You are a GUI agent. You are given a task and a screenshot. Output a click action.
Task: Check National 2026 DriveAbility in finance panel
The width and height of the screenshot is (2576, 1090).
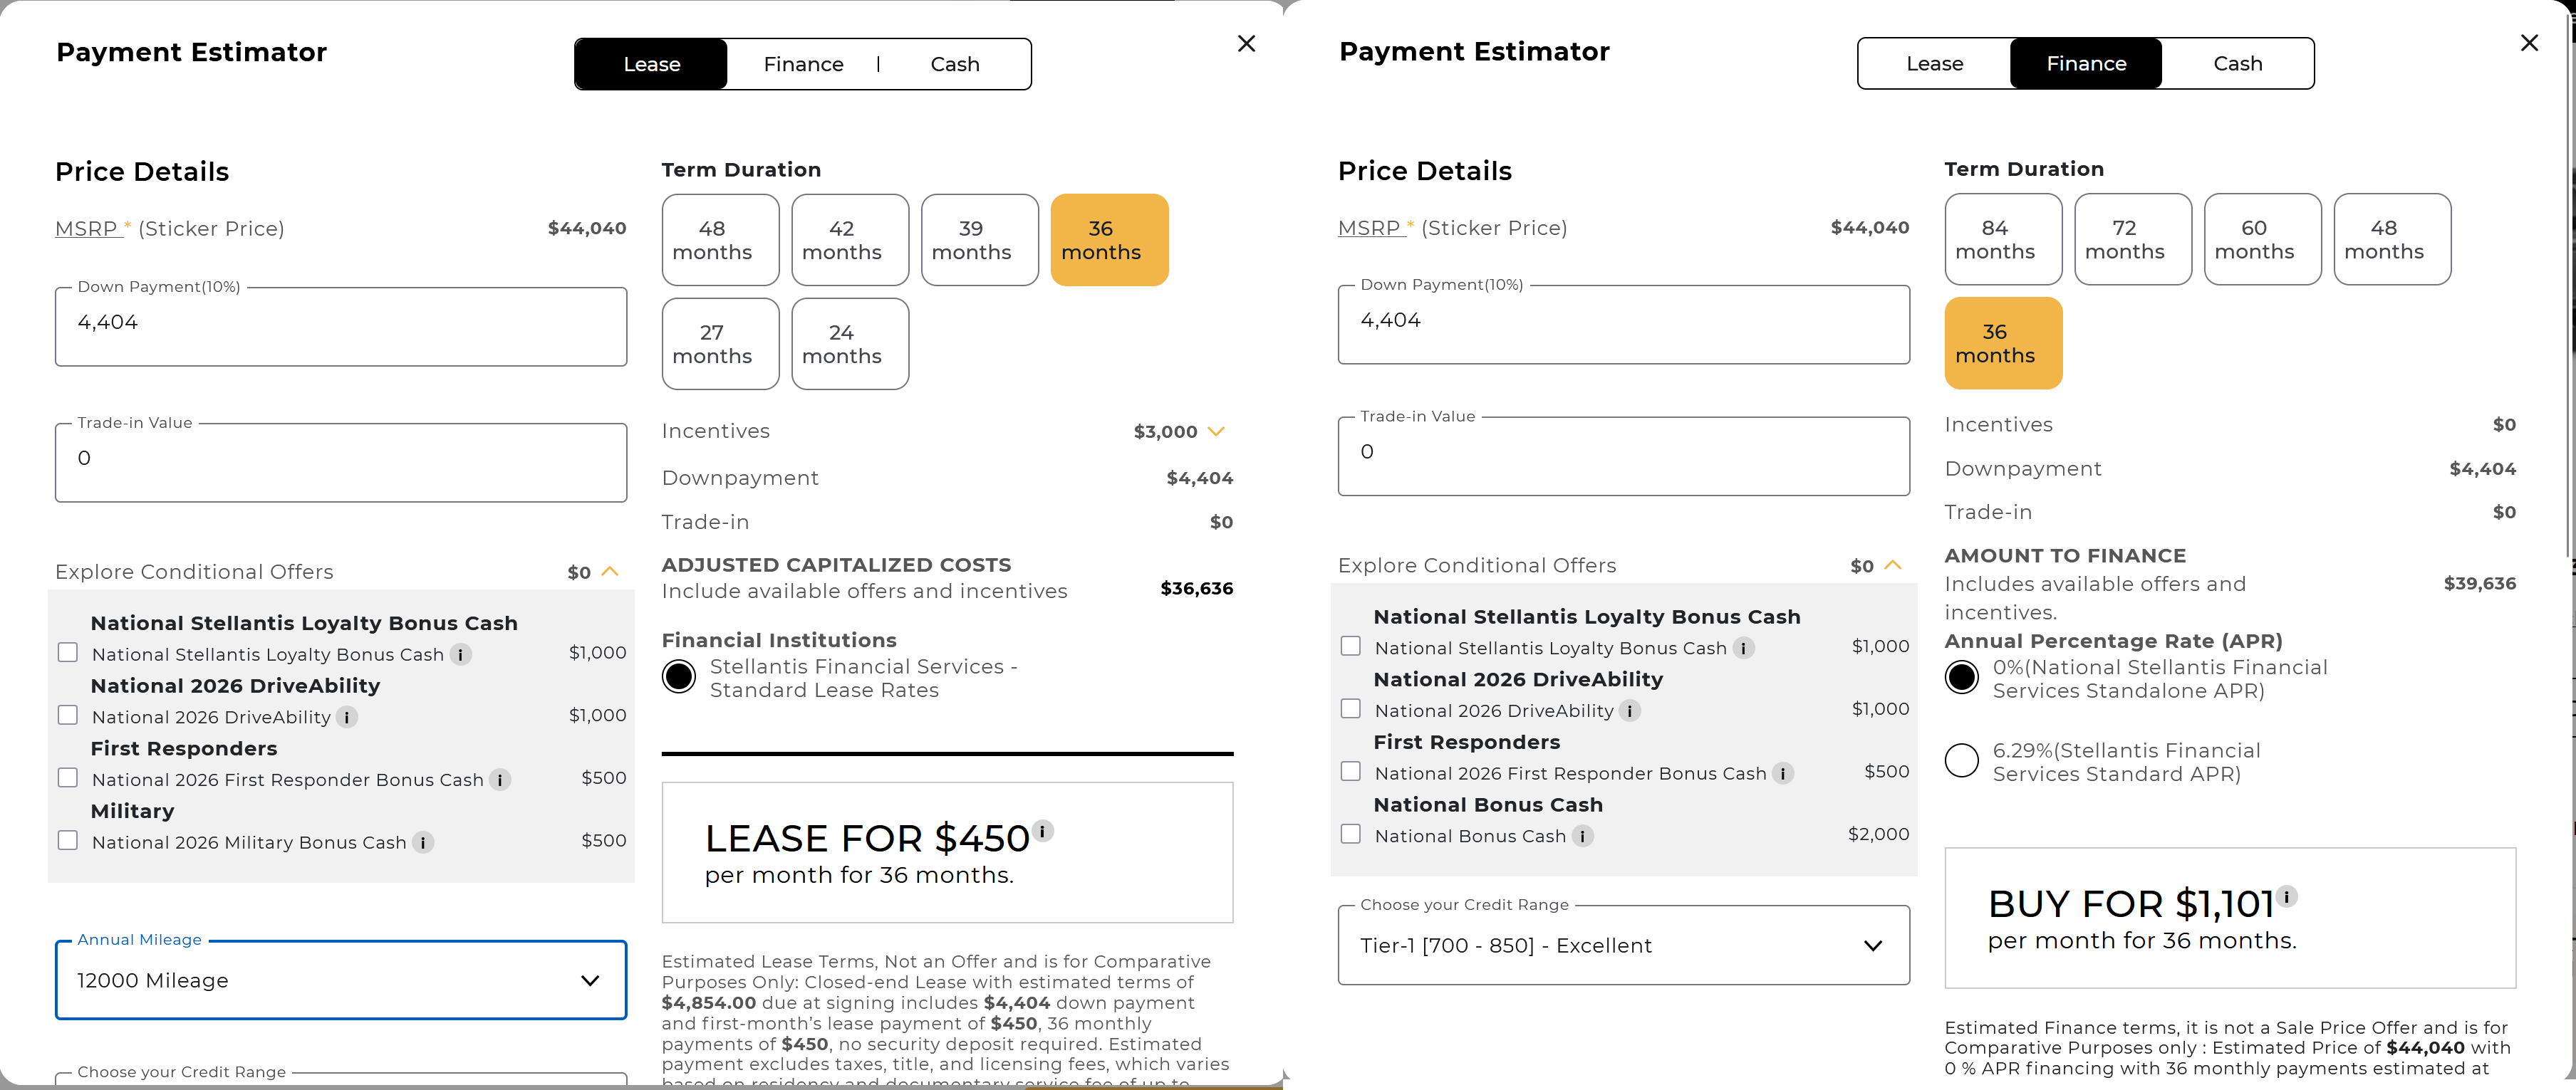coord(1351,708)
